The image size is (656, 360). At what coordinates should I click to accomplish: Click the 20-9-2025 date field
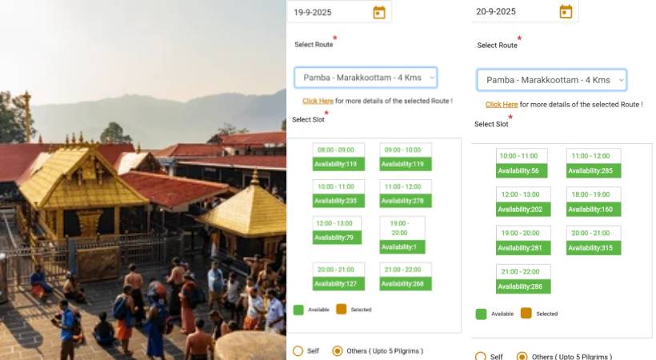[525, 11]
